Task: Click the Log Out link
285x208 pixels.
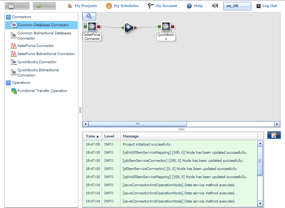Action: (269, 6)
